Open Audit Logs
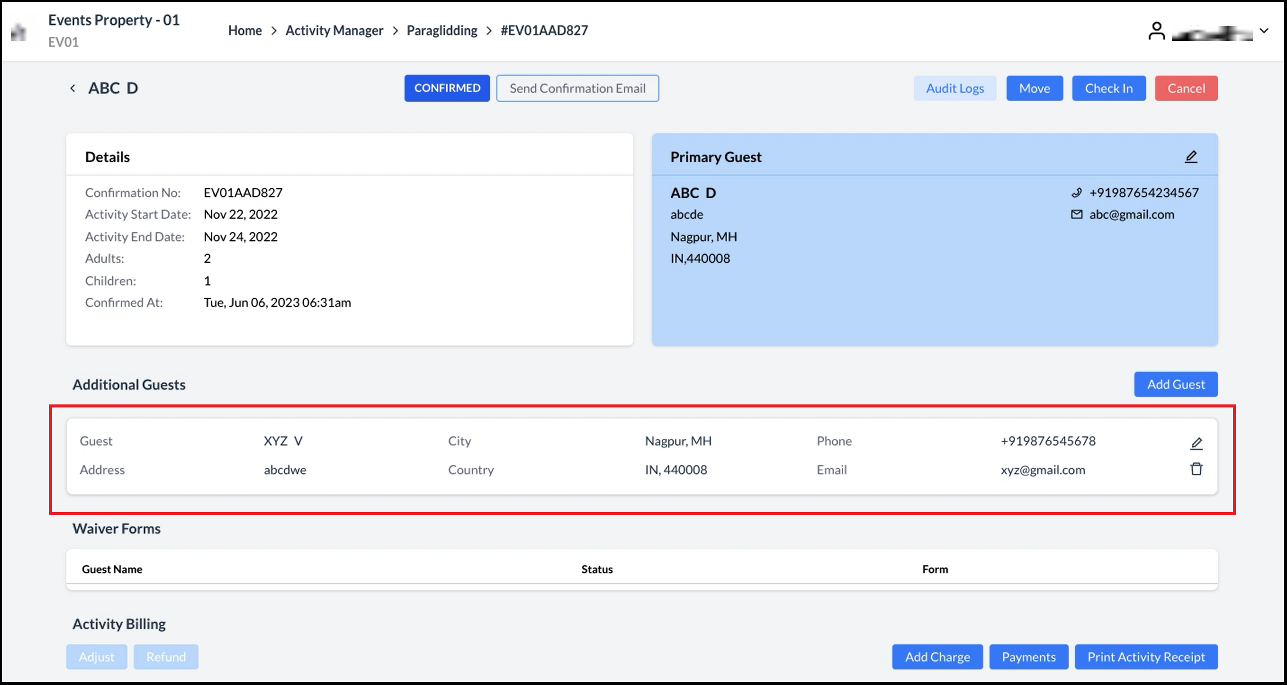The height and width of the screenshot is (685, 1287). click(x=954, y=88)
